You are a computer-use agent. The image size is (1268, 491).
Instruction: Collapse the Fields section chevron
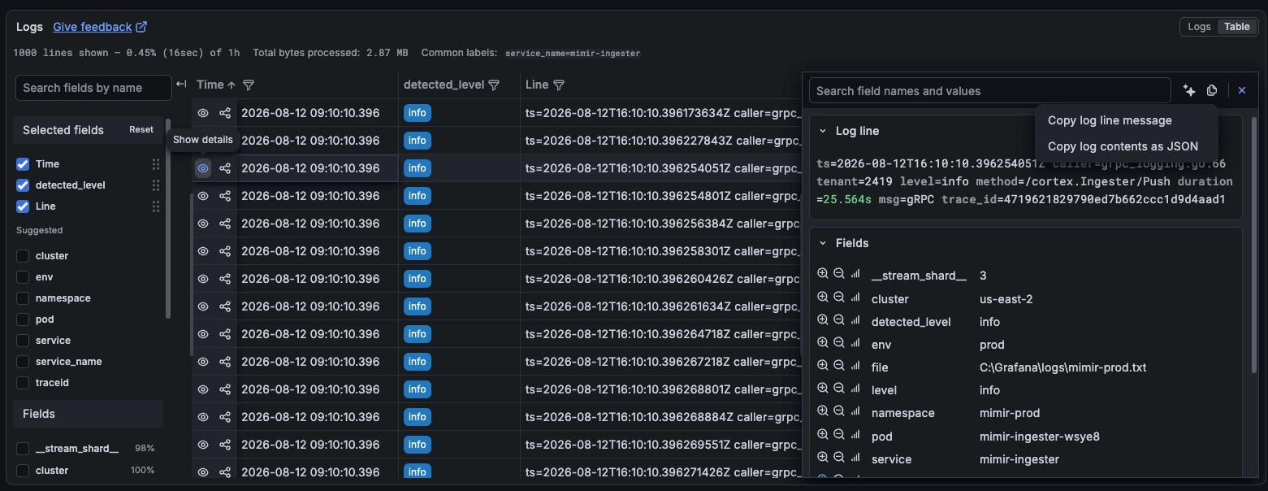823,243
